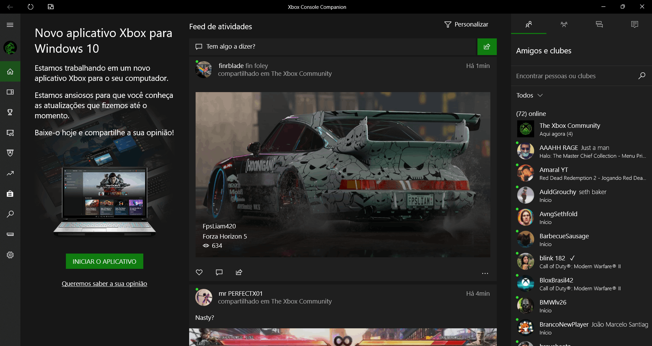Select friend AAAHH RAGE
The width and height of the screenshot is (652, 346).
tap(581, 151)
